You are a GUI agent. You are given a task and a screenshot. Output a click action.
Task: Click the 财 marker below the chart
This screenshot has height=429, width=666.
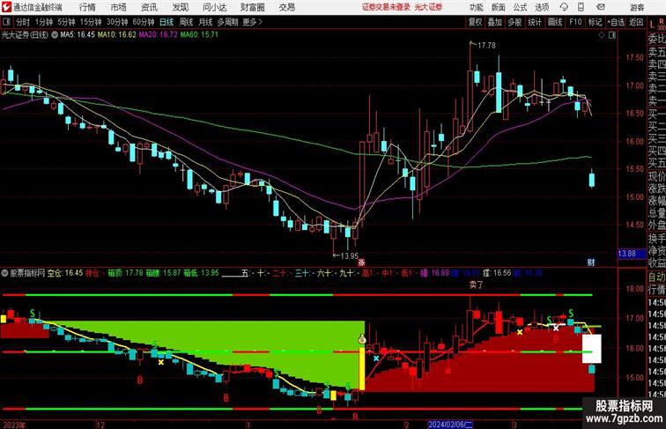[591, 263]
